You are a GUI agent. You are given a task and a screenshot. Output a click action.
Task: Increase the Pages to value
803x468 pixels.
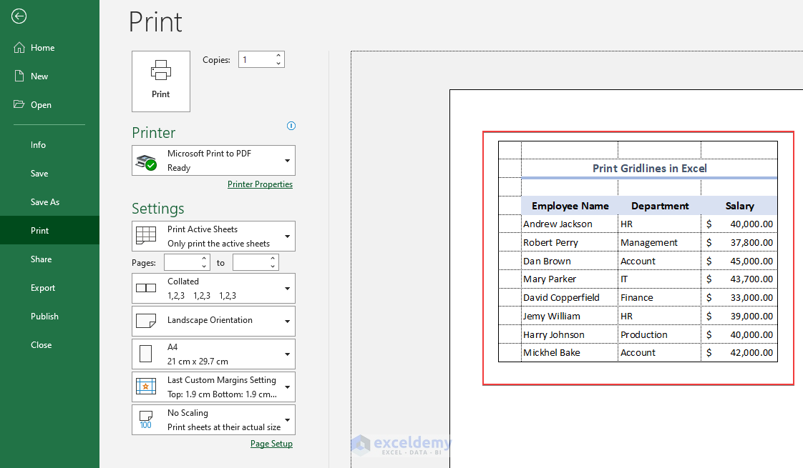[273, 259]
